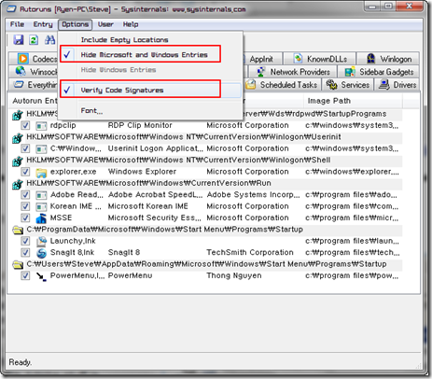The width and height of the screenshot is (432, 379).
Task: Click the Winsock tab globe icon
Action: [21, 71]
